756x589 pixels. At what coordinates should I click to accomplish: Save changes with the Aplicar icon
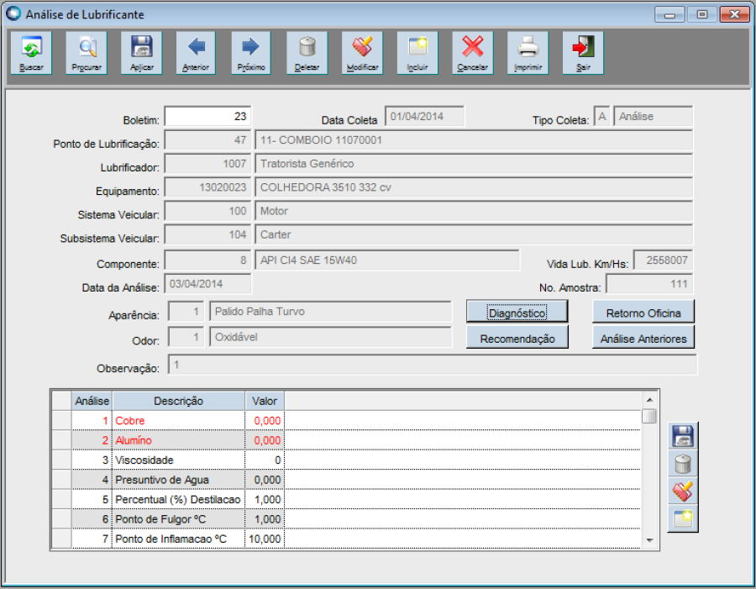[142, 53]
